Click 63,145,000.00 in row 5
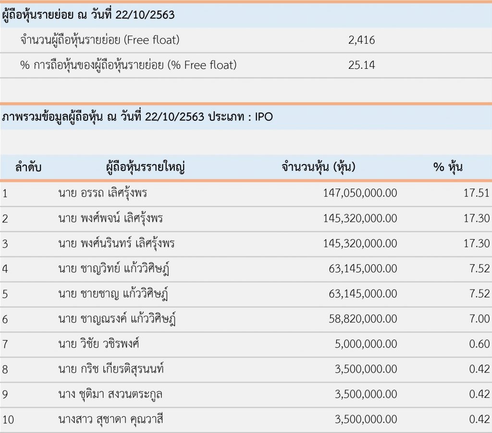492x433 pixels. click(x=363, y=293)
